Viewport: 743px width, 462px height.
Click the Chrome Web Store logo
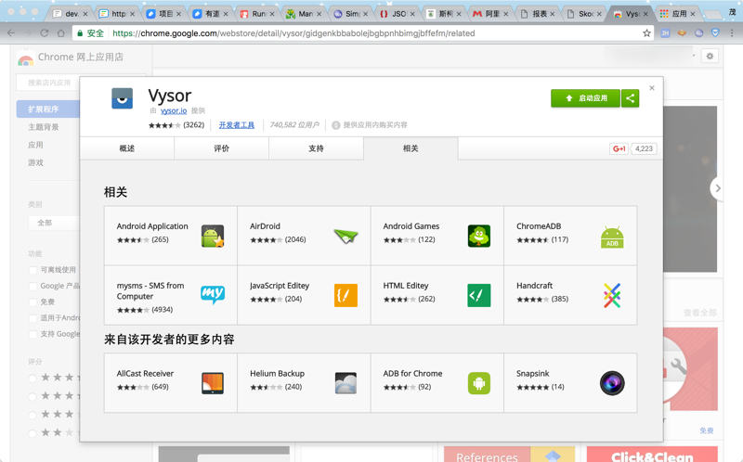[x=26, y=58]
